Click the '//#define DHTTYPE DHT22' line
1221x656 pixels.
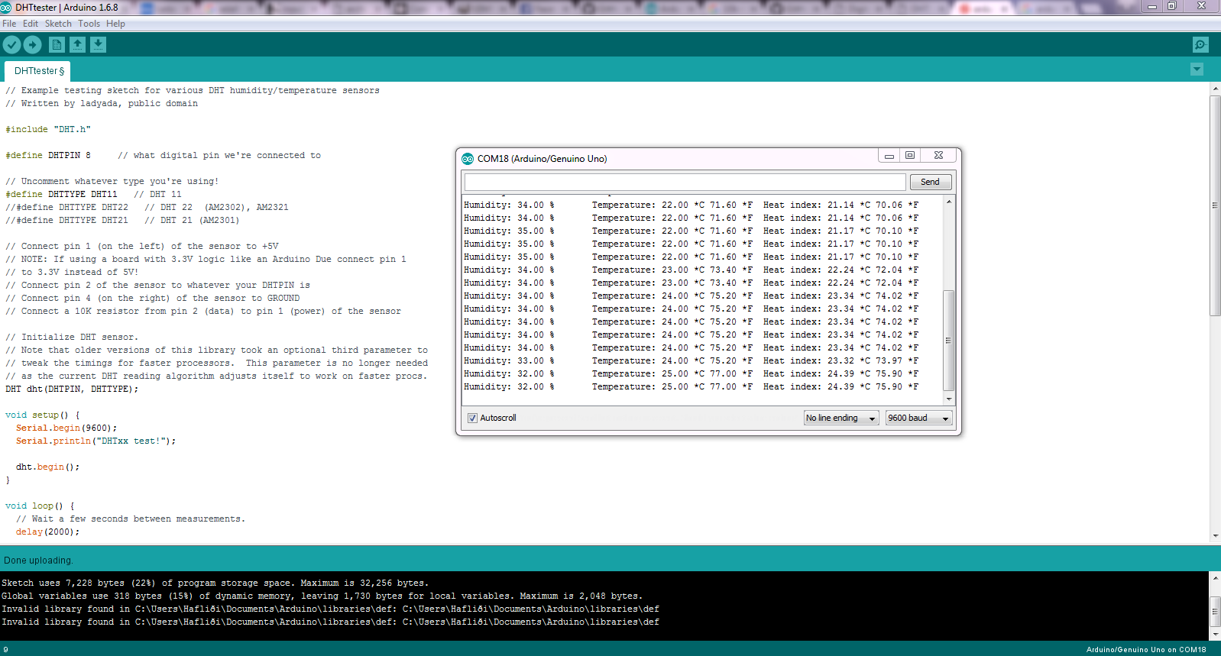click(x=147, y=208)
